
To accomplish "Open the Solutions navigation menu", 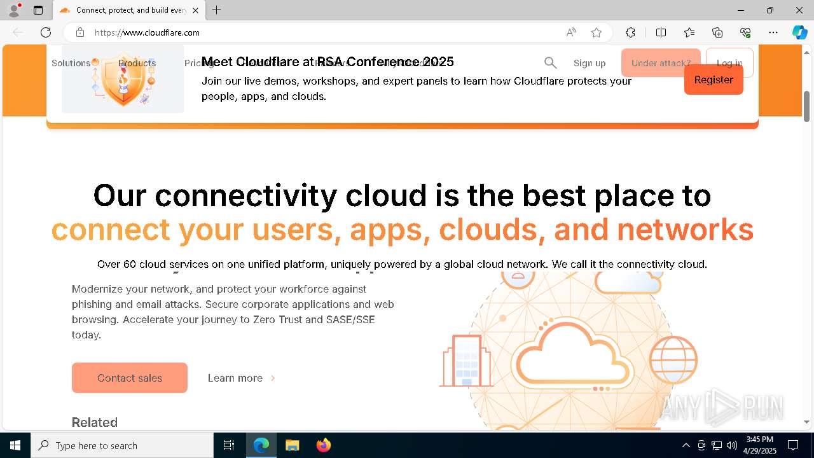I will tap(71, 63).
